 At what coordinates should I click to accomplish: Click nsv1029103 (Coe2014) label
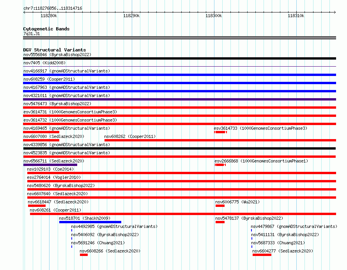[50, 169]
